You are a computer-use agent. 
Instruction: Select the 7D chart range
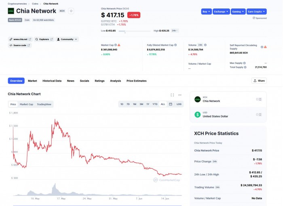coord(128,104)
